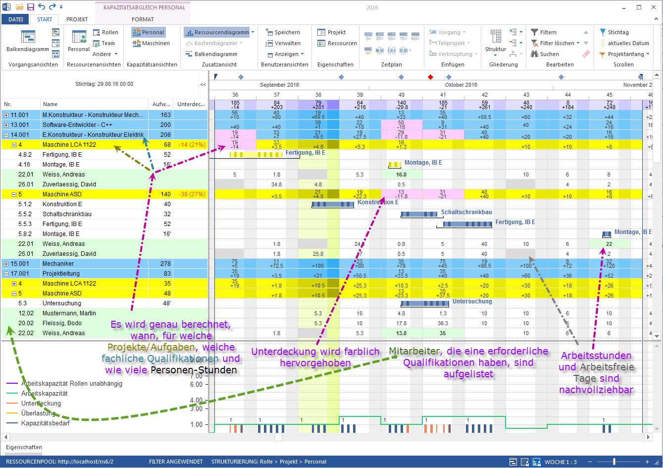Image resolution: width=663 pixels, height=468 pixels.
Task: Open the DATEI tab
Action: coord(15,19)
